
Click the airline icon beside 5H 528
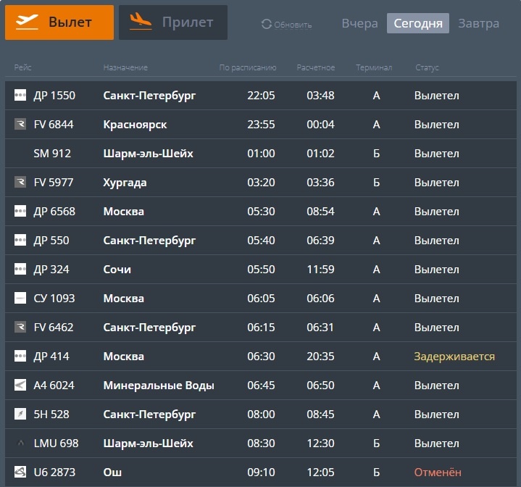click(20, 414)
